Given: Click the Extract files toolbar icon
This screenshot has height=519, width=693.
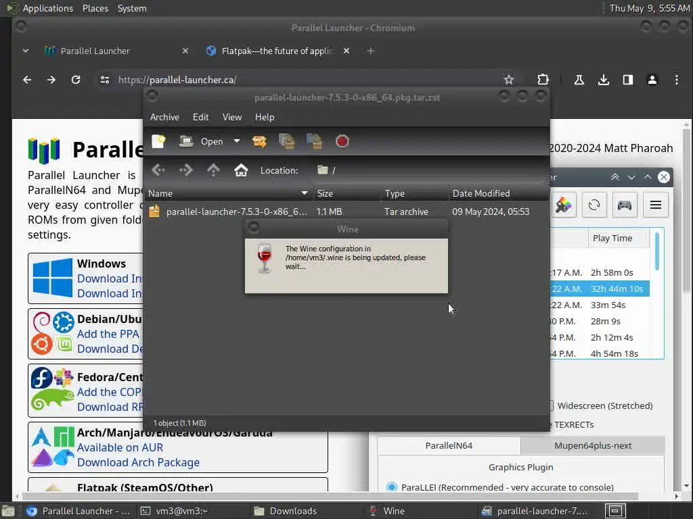Looking at the screenshot, I should [259, 141].
